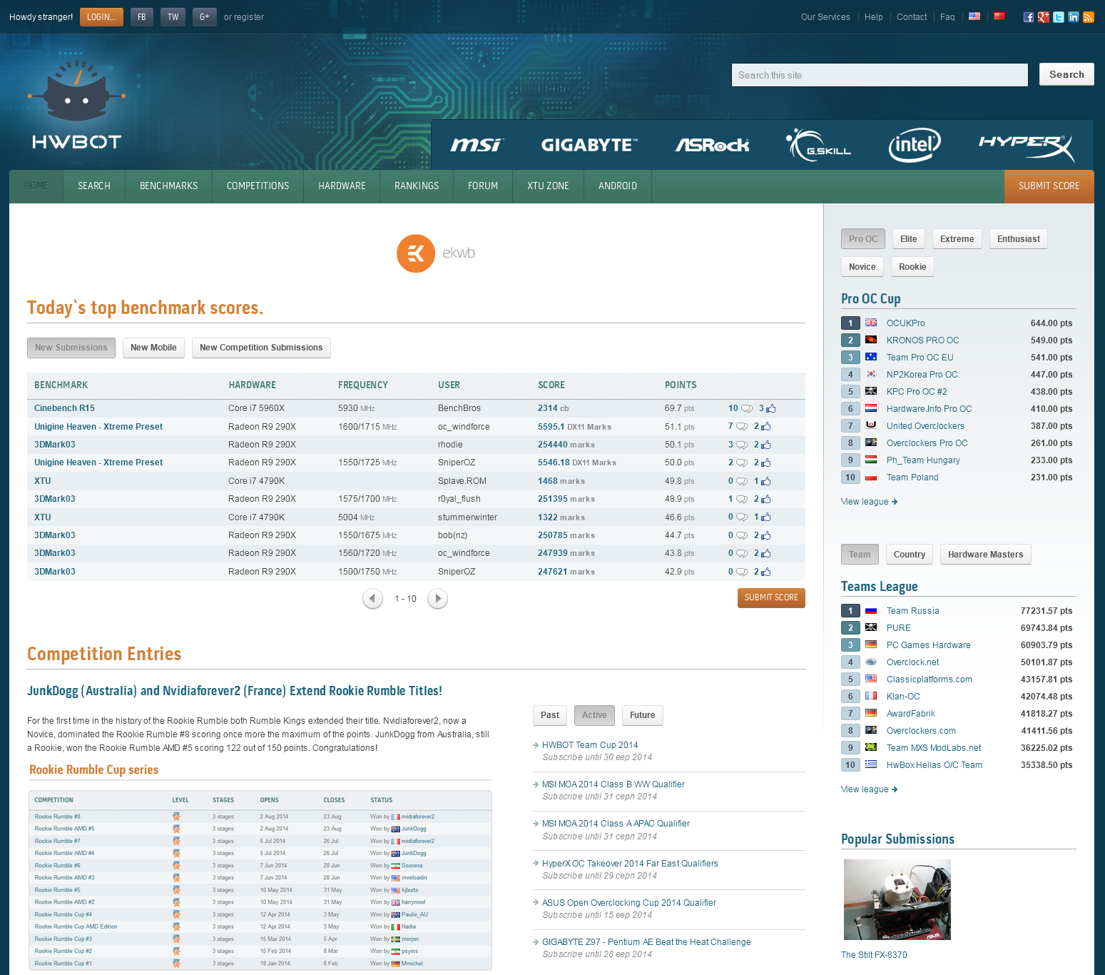The image size is (1105, 975).
Task: Click the ekwb orange logo banner
Action: point(436,253)
